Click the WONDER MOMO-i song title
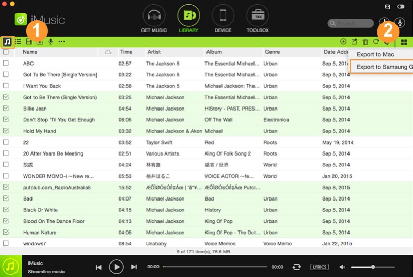413x277 pixels. [58, 176]
